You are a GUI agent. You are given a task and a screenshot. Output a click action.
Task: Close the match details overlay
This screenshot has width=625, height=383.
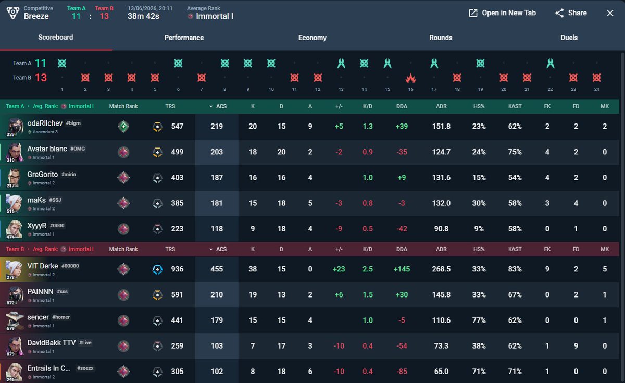tap(610, 13)
